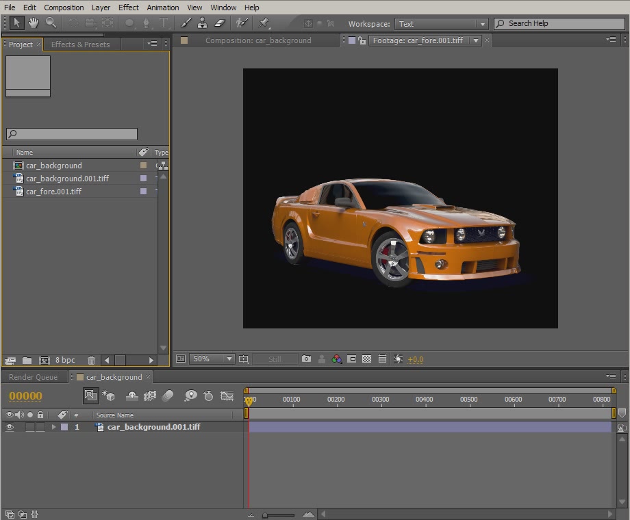
Task: Expand the car_background.001.tiff layer properties
Action: [x=54, y=427]
